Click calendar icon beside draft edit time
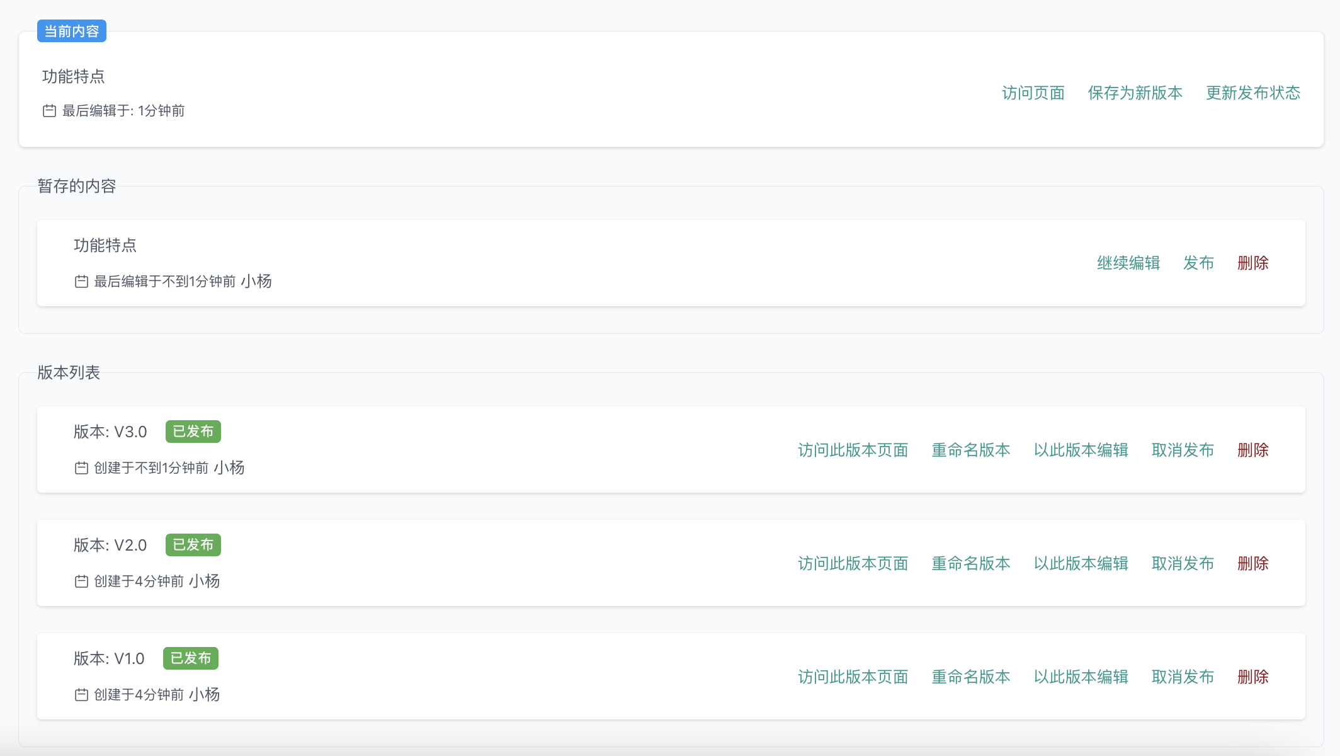 click(x=81, y=282)
